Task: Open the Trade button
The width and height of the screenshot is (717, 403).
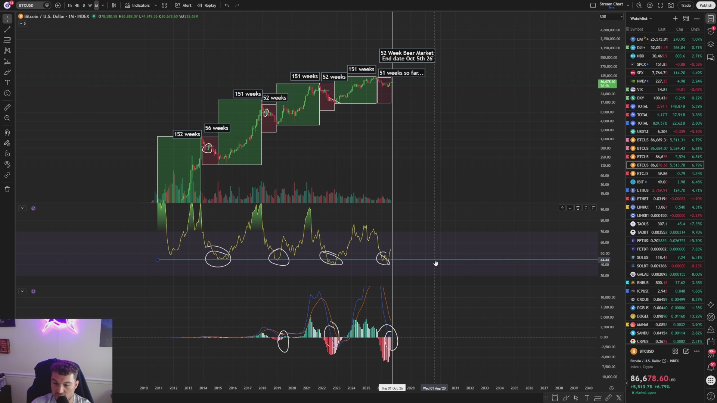Action: tap(686, 5)
